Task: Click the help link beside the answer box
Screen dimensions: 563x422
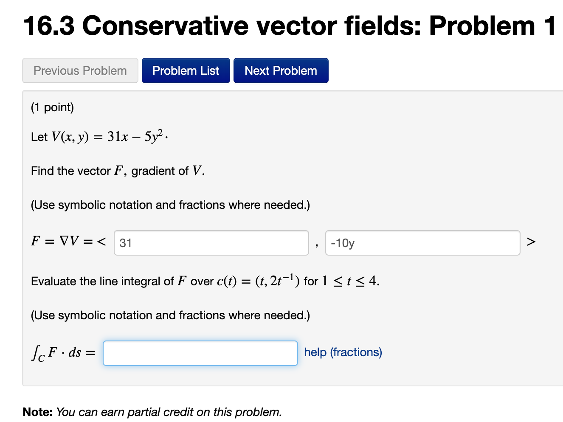Action: pyautogui.click(x=342, y=352)
